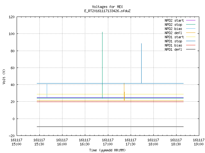Click the x-axis label 'Time (yymmdd HH:MM)'
The width and height of the screenshot is (205, 153).
click(107, 150)
